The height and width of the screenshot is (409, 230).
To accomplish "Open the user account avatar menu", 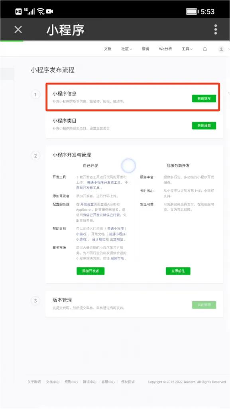I will [x=221, y=49].
